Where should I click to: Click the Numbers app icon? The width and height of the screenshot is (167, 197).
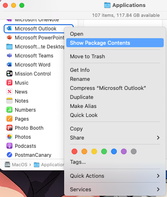point(10,110)
